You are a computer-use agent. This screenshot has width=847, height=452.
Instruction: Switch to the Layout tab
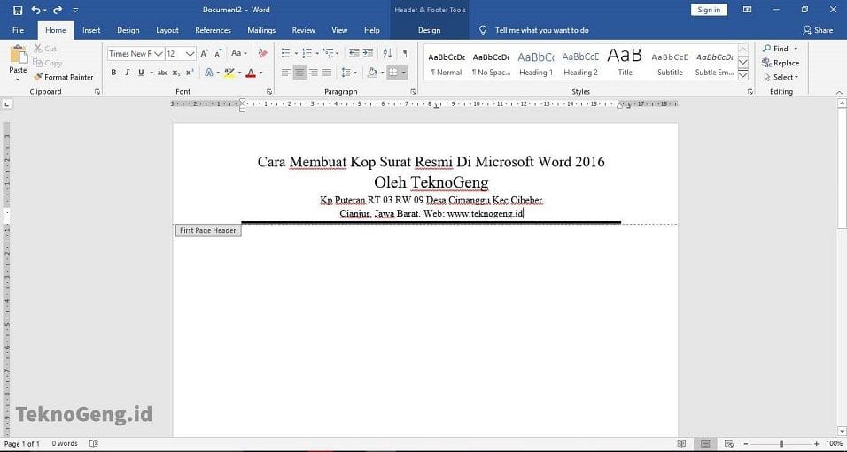click(167, 30)
